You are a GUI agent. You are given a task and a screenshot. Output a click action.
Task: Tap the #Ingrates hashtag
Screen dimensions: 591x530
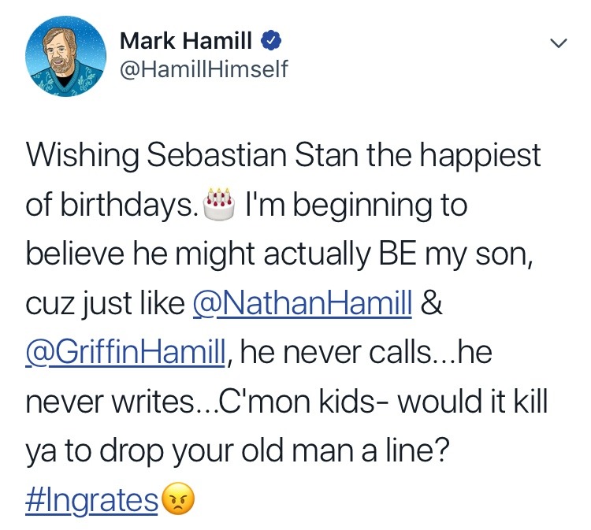[91, 499]
